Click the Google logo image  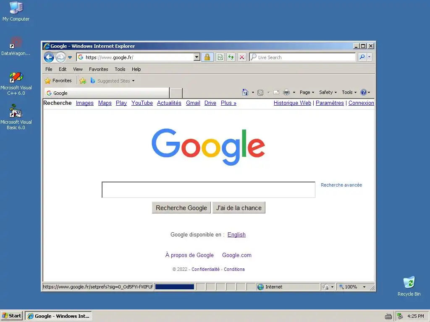pos(208,147)
